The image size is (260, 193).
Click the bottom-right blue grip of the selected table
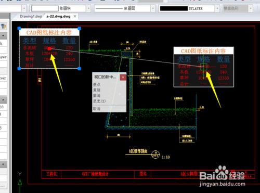[79, 69]
